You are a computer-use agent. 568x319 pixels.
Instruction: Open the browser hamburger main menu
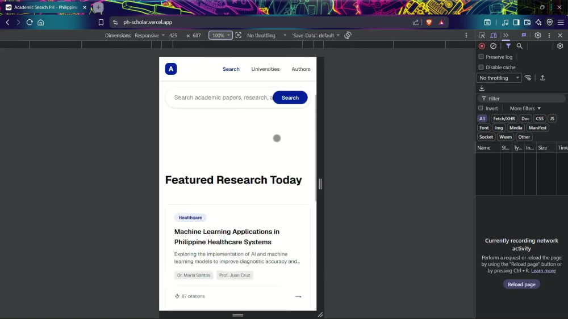click(x=561, y=23)
